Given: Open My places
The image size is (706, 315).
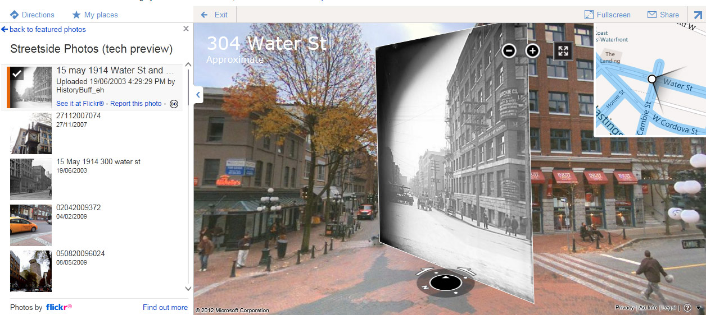Looking at the screenshot, I should [95, 15].
